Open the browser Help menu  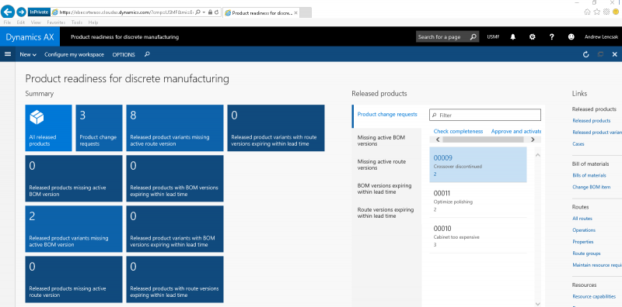(x=93, y=22)
